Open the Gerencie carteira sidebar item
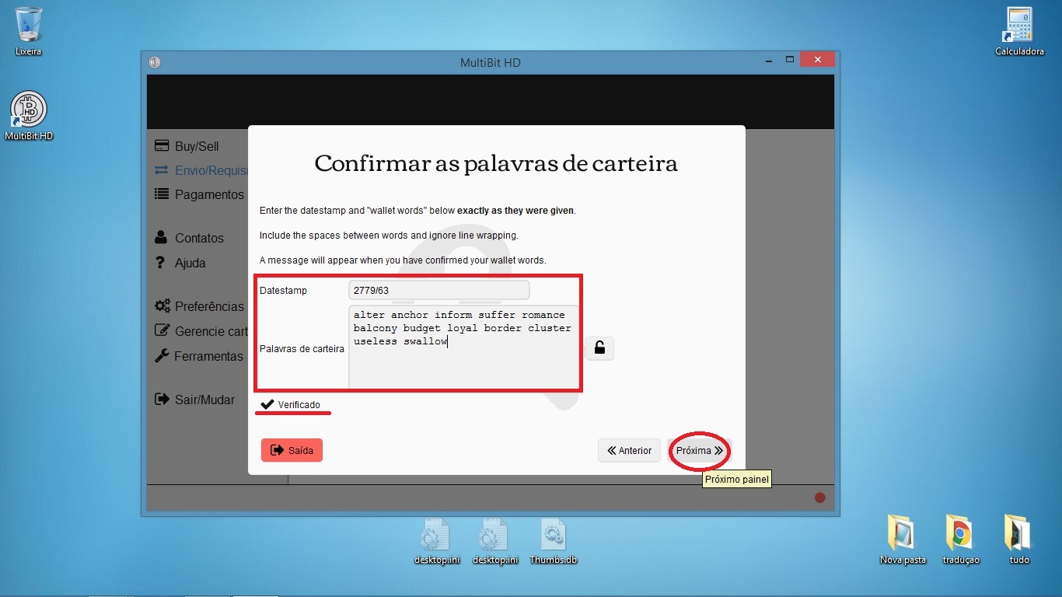The image size is (1062, 597). [210, 331]
